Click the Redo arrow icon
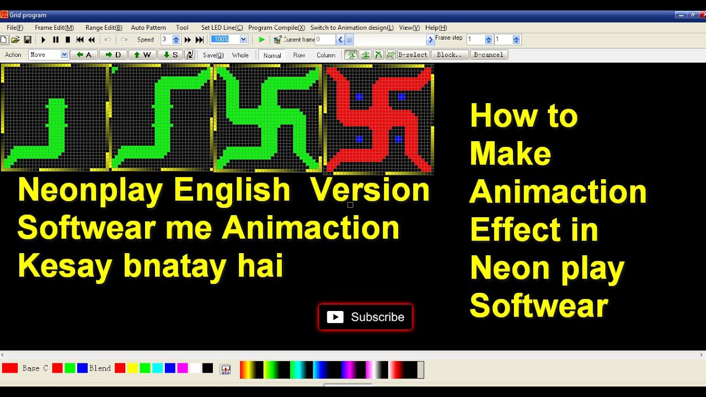706x397 pixels. 124,40
